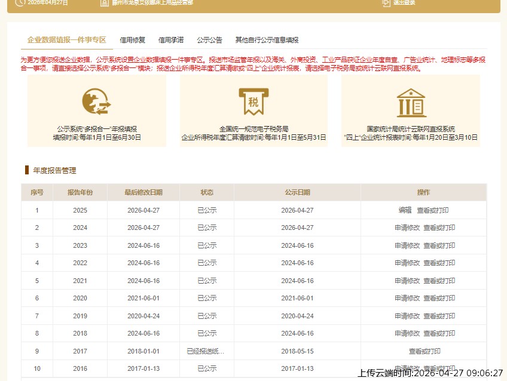Click 申请修改 for the 2024 report
This screenshot has height=381, width=507.
click(409, 228)
